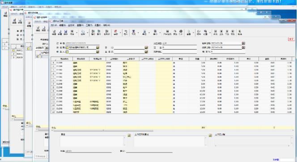Screen dimensions: 297x162
Task: Go to the last record
Action: click(233, 32)
